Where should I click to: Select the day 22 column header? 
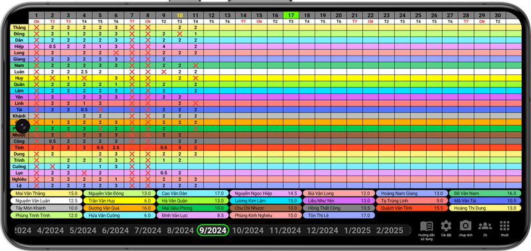pos(370,15)
